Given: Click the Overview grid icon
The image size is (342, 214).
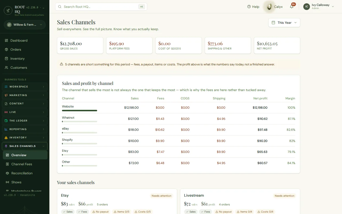Looking at the screenshot, I should [7, 155].
